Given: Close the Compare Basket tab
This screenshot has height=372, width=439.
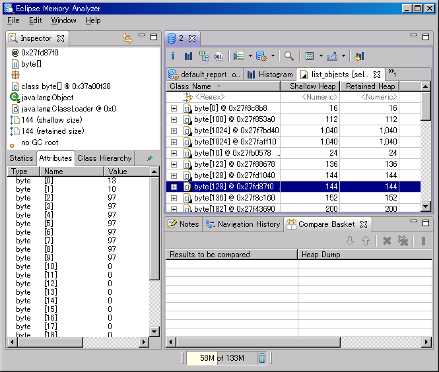Looking at the screenshot, I should tap(364, 224).
